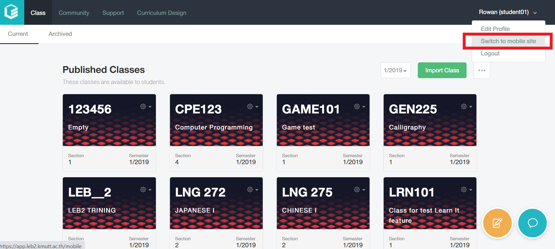Click the 'LEB2 TRINING' subtitle text

(92, 210)
